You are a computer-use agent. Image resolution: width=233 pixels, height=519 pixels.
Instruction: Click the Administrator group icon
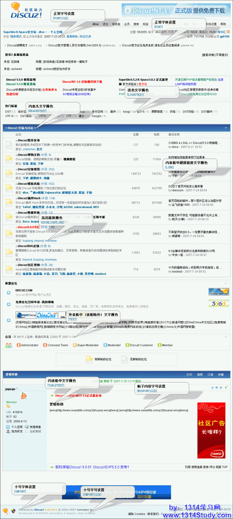coord(18,345)
